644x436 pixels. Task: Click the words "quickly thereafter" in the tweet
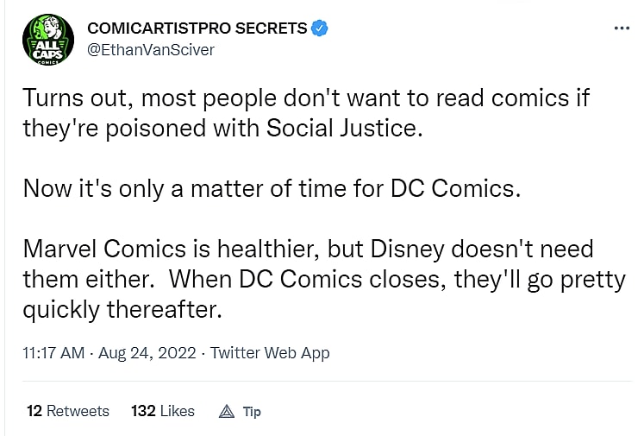click(x=123, y=310)
